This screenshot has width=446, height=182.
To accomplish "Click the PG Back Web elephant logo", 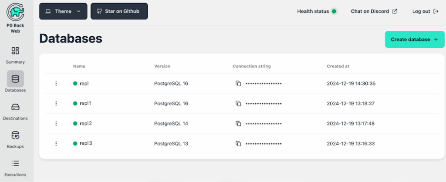I will coord(15,13).
